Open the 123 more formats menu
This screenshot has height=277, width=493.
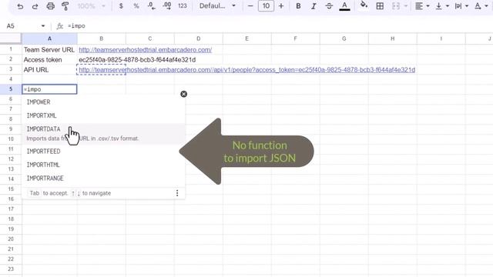point(183,6)
